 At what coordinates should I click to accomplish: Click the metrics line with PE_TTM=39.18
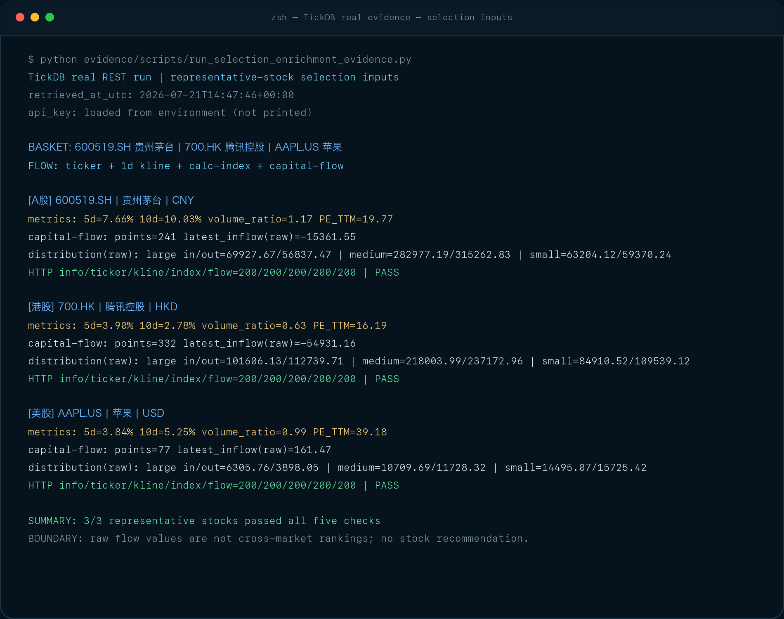pos(207,432)
